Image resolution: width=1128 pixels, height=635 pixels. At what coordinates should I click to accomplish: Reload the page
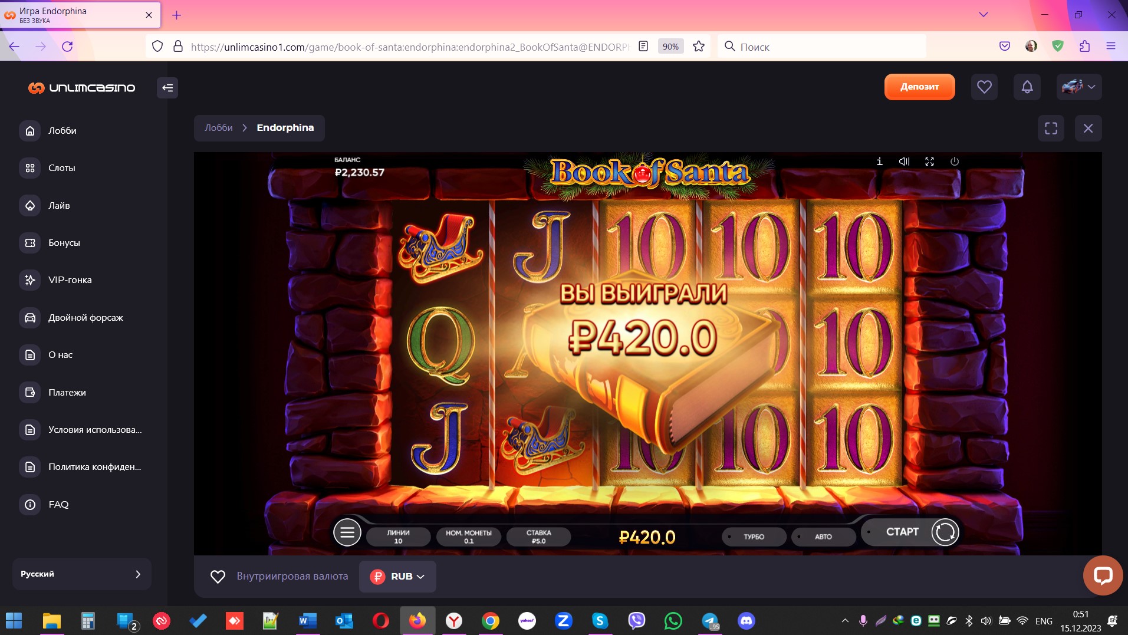tap(67, 47)
